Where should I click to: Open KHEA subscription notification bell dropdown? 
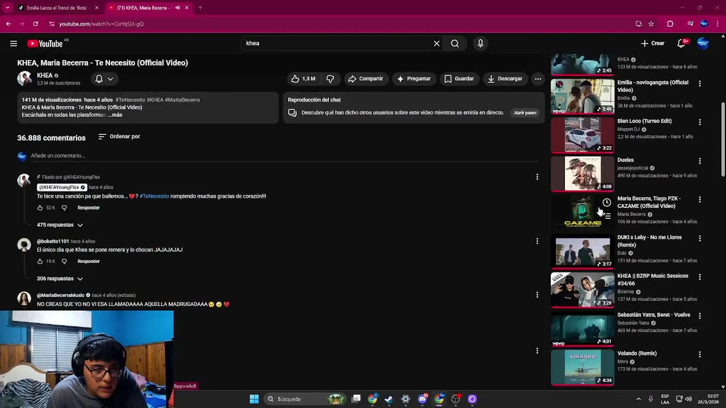click(x=104, y=79)
